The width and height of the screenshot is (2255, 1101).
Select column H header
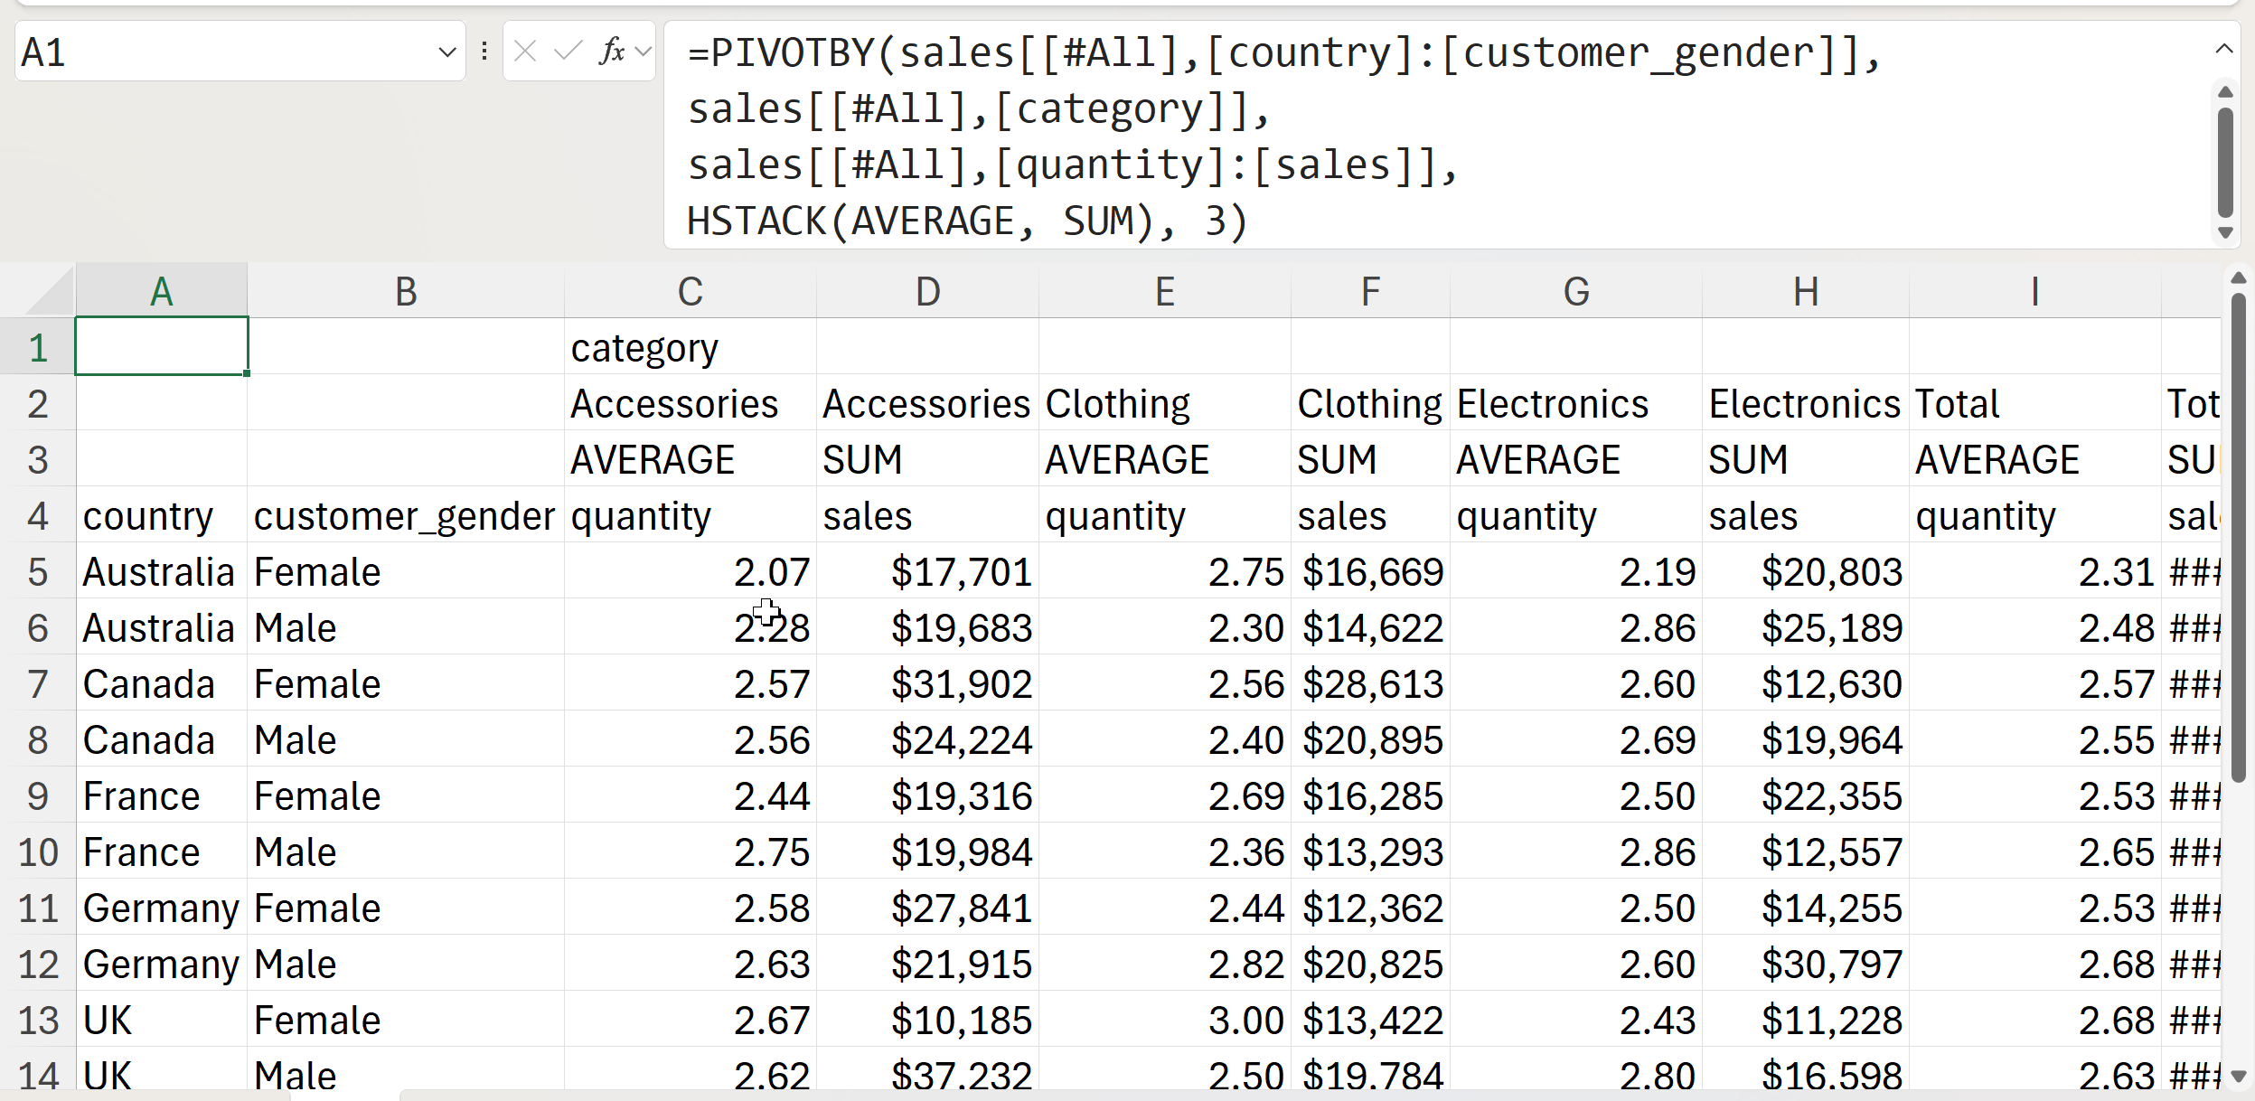1805,292
